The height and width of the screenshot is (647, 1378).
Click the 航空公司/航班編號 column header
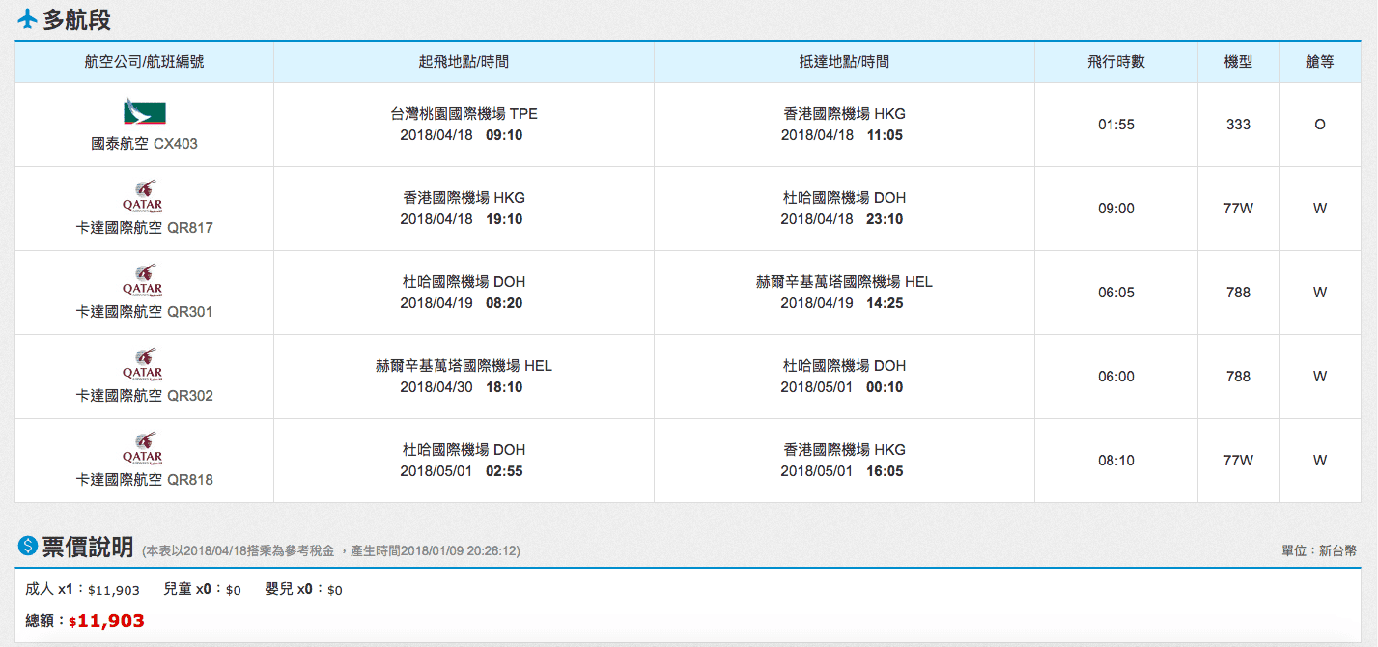coord(144,62)
